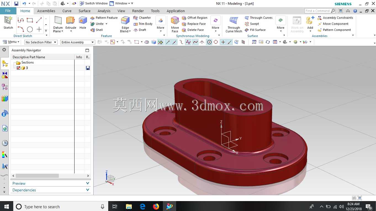Expand the Dependencies panel

51,190
